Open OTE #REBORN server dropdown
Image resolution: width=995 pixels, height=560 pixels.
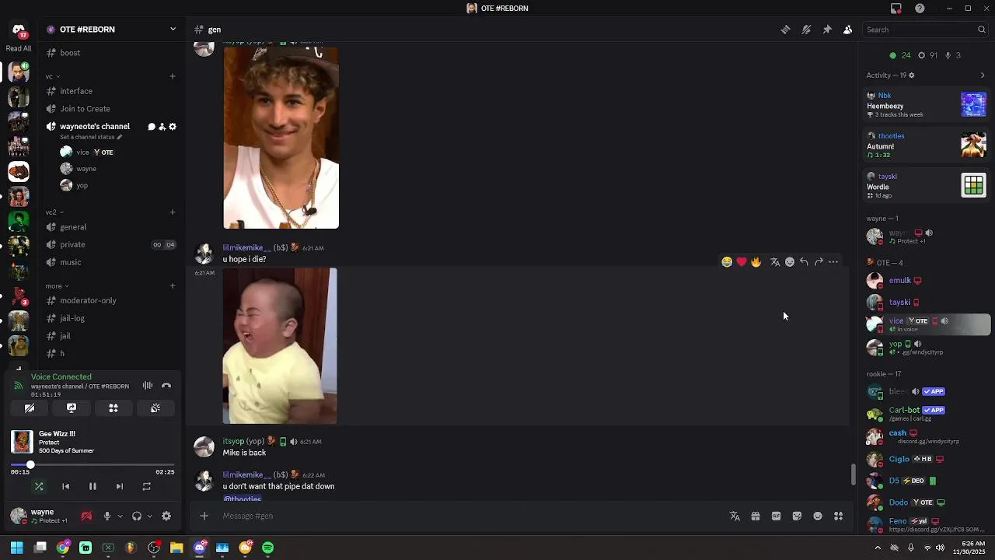click(x=173, y=30)
